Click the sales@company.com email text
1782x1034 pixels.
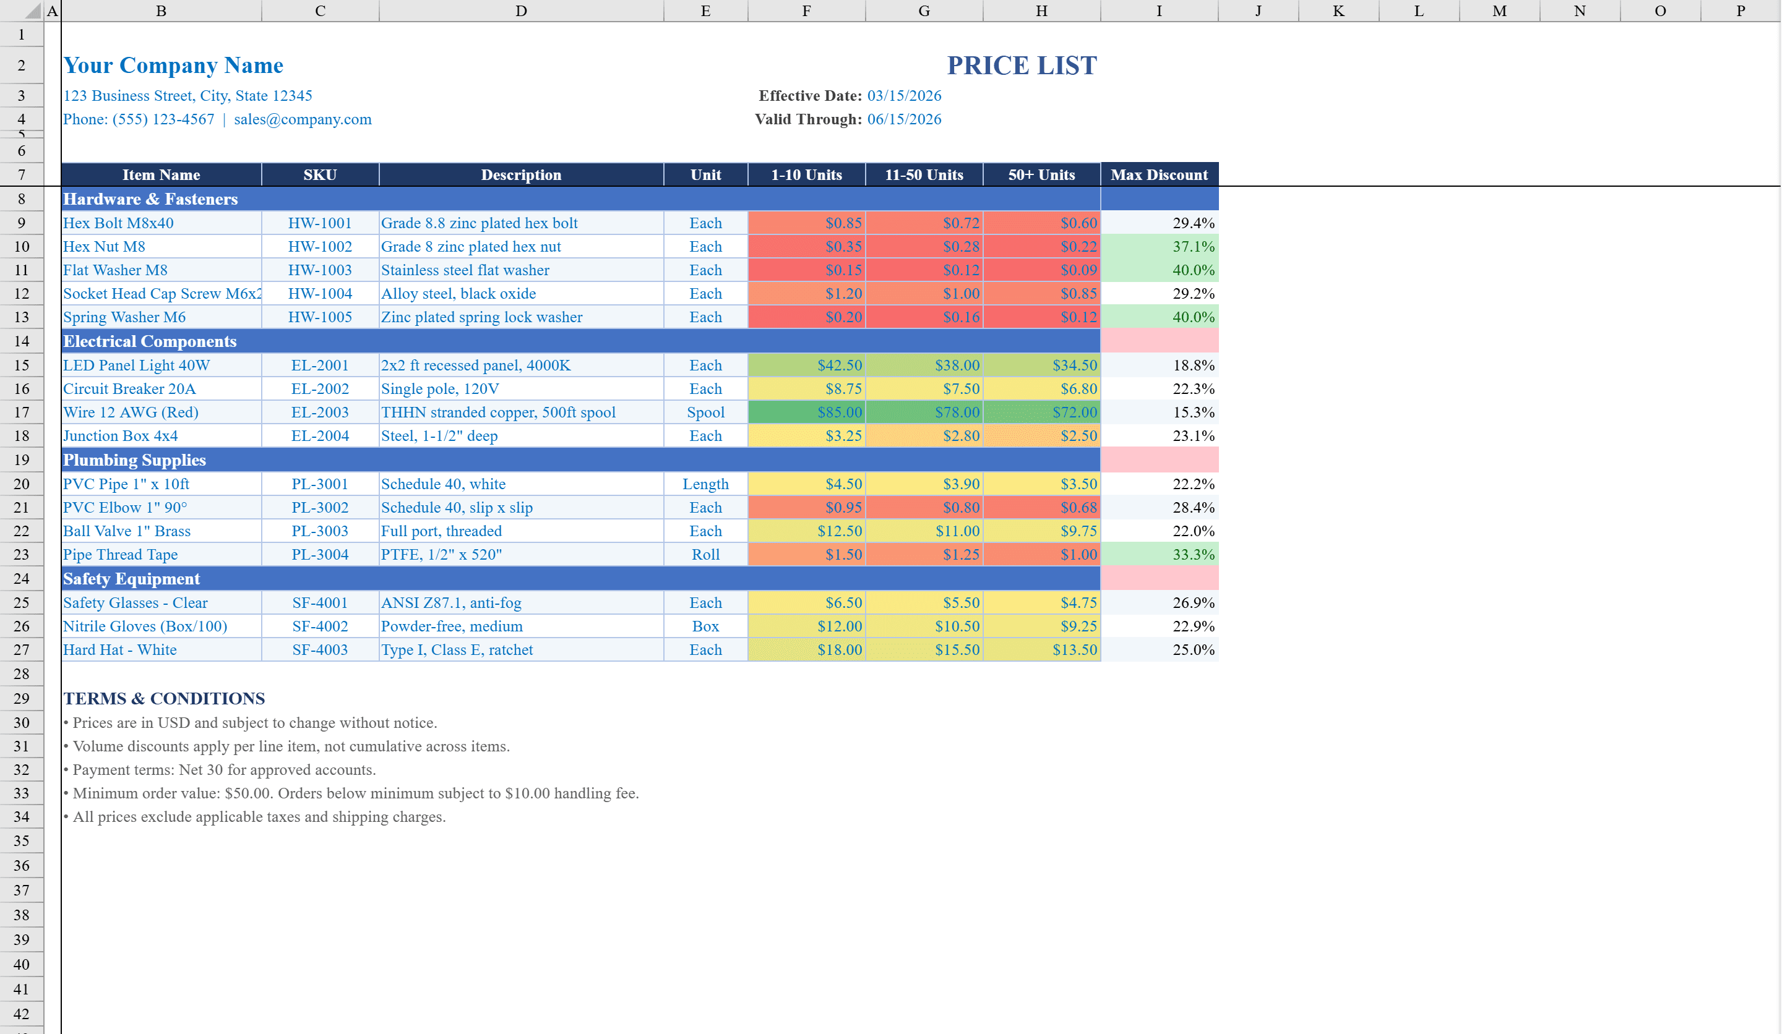pos(303,119)
